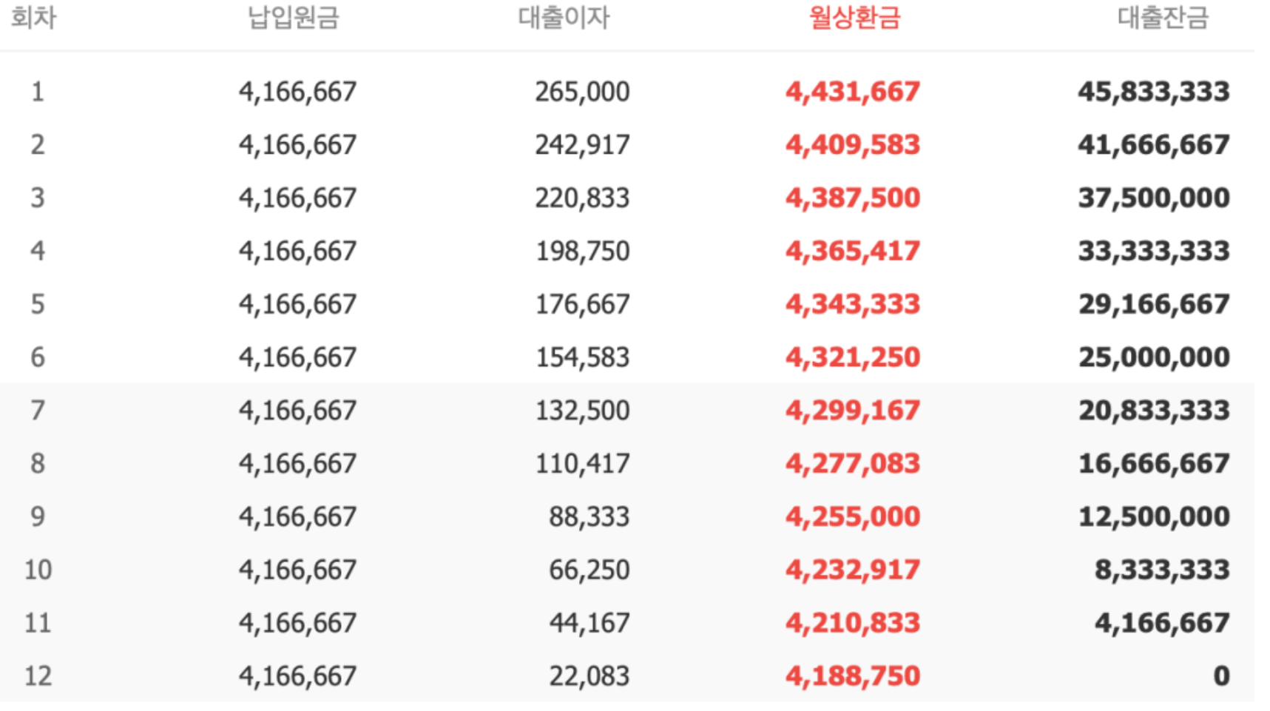This screenshot has height=711, width=1270.
Task: Click the 납입원금 column header
Action: point(294,18)
